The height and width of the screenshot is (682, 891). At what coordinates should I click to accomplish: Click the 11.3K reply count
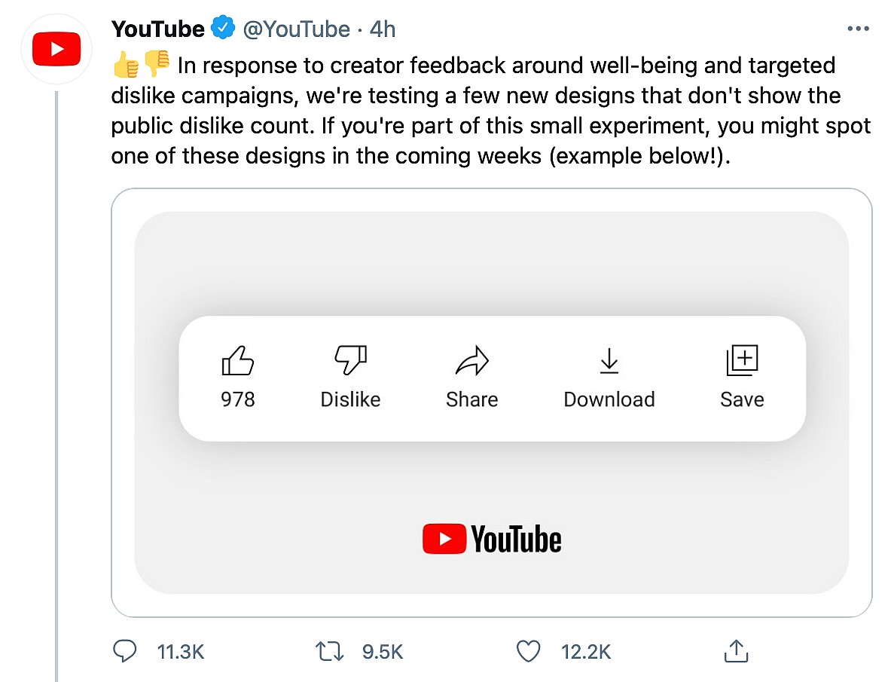pos(181,652)
